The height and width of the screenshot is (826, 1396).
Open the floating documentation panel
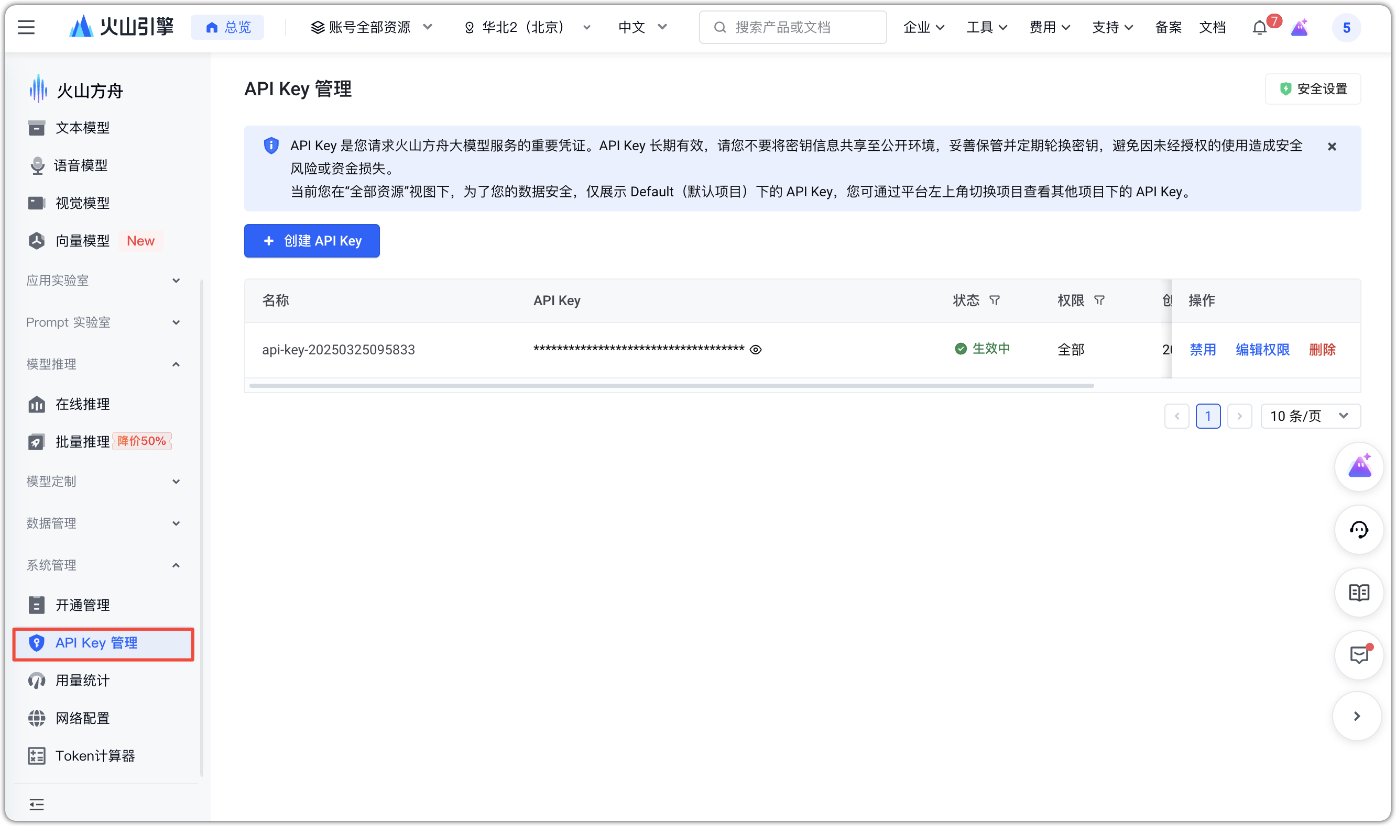[1359, 593]
